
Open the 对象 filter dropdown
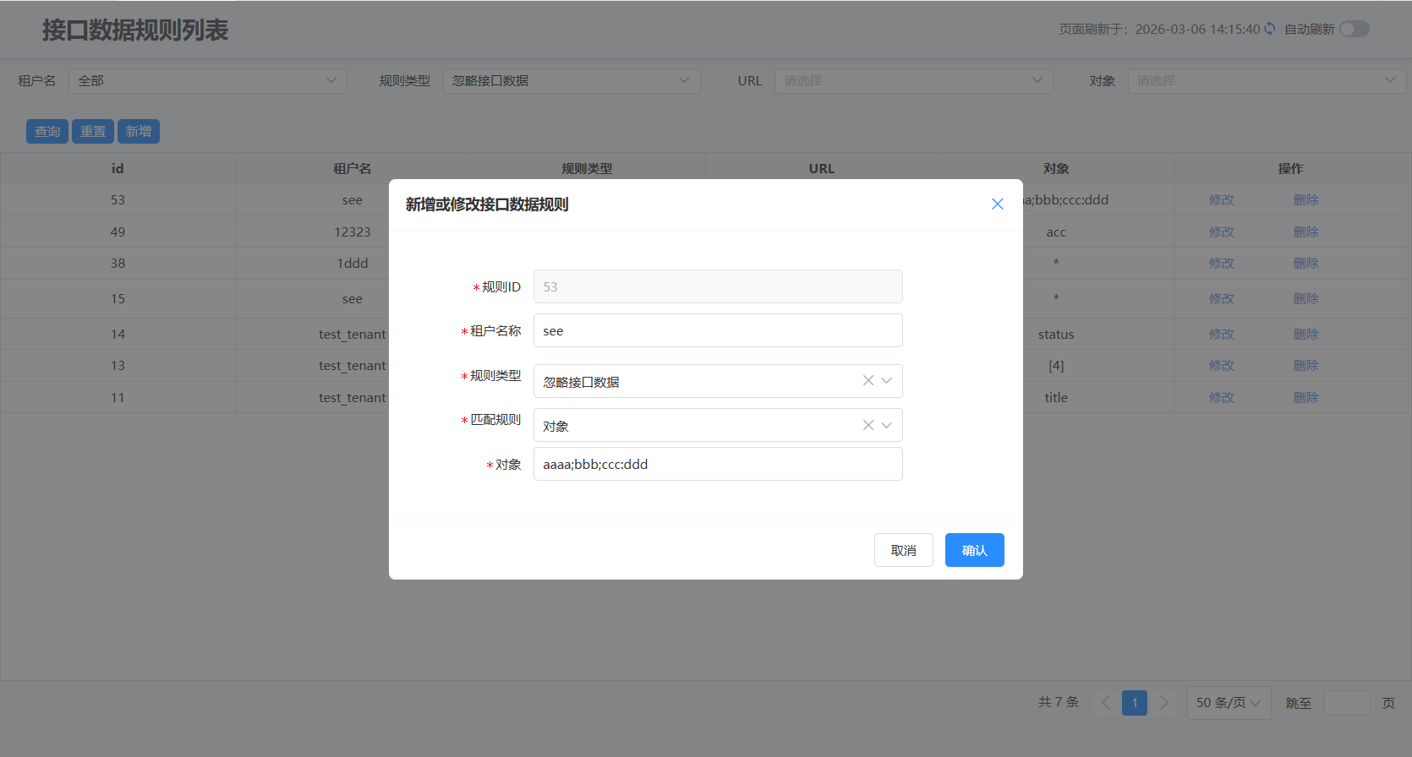click(x=1266, y=80)
